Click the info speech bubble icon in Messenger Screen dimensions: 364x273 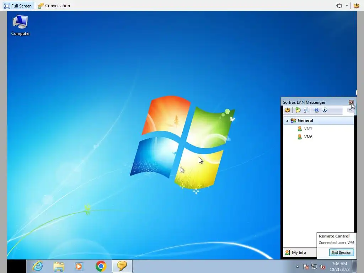(324, 110)
